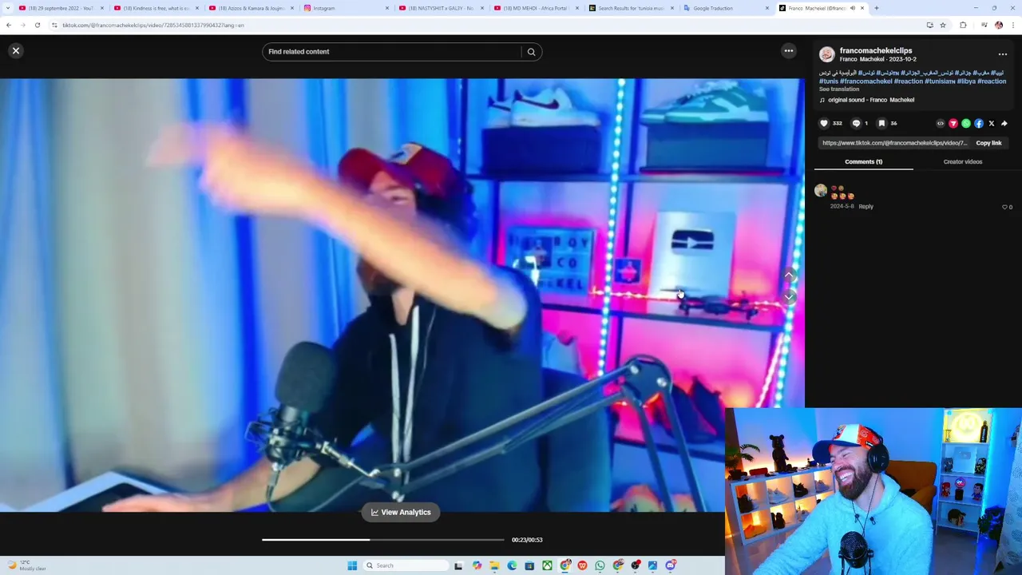
Task: Click the Copy link button
Action: click(988, 143)
